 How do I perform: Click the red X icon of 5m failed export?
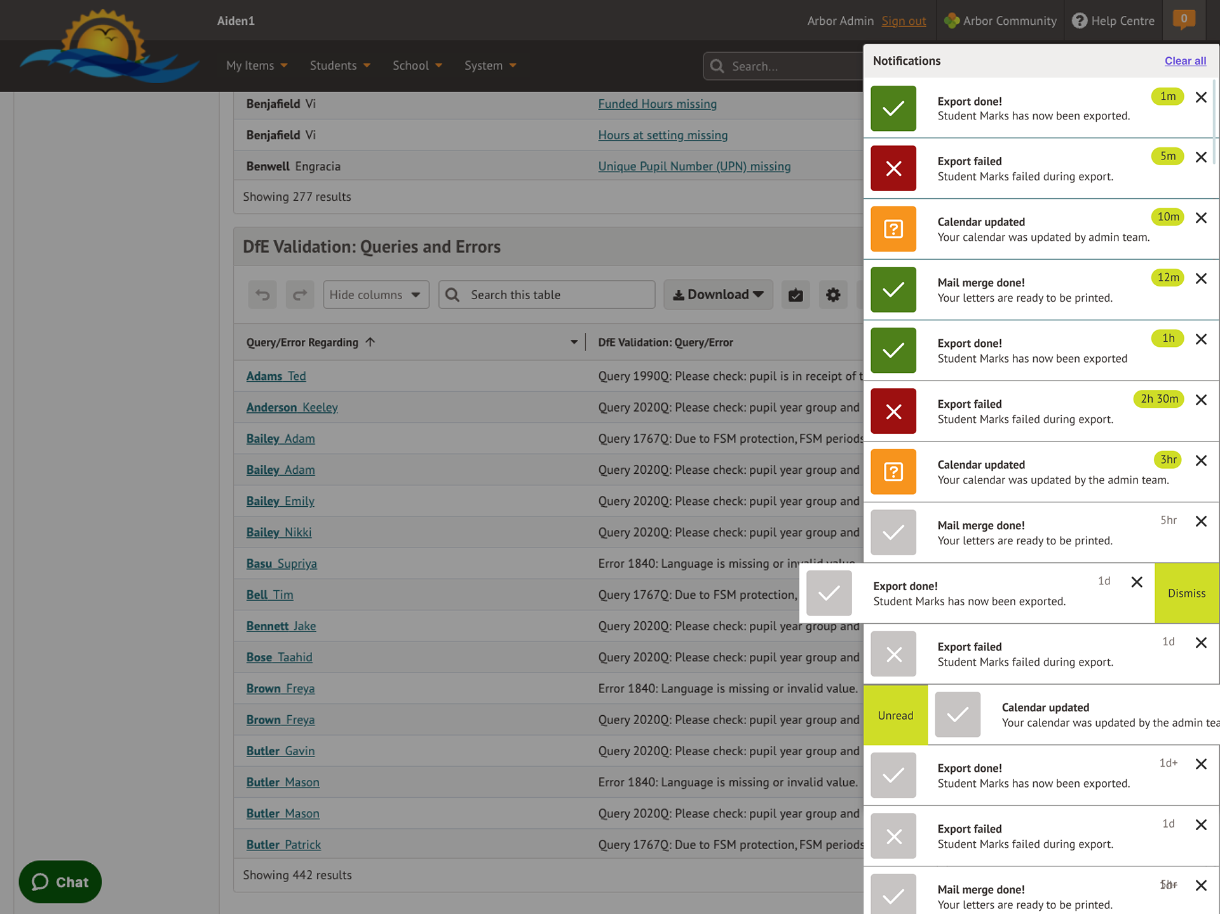[893, 169]
